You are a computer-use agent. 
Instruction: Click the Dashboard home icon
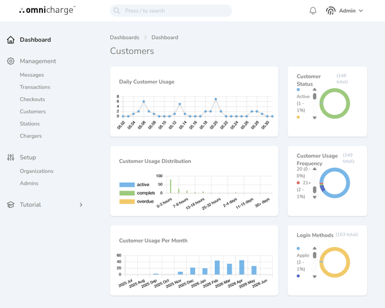10,40
